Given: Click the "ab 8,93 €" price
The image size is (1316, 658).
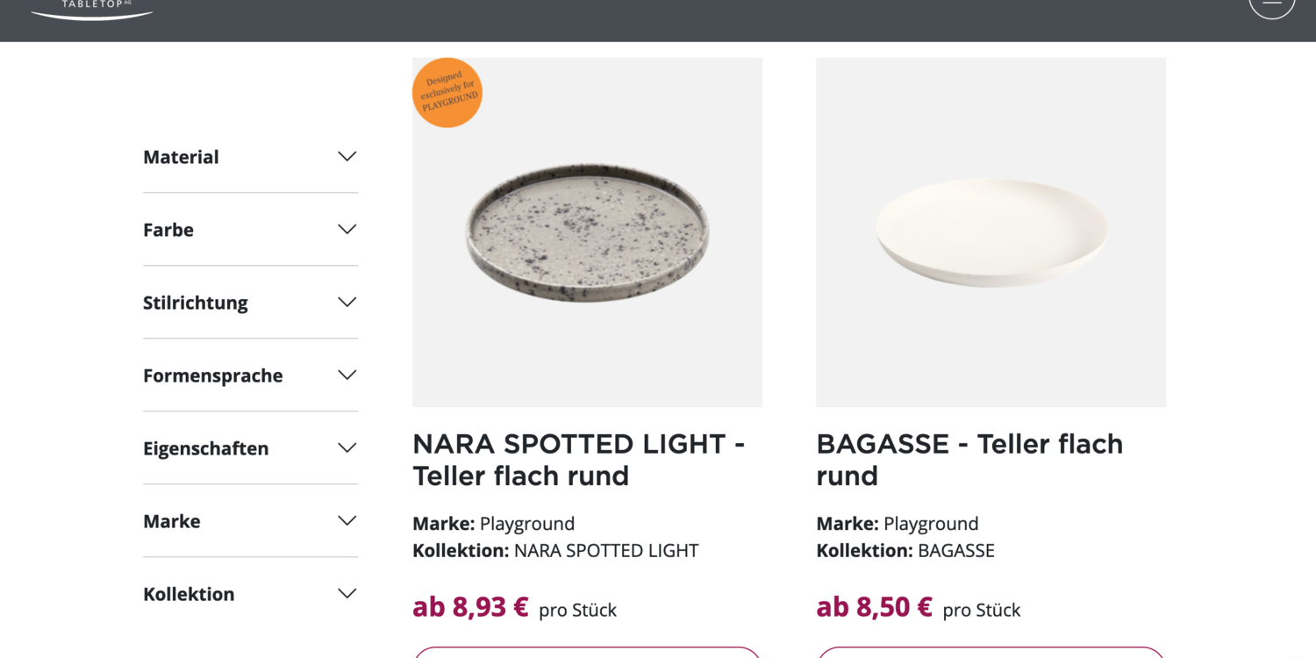Looking at the screenshot, I should tap(470, 607).
